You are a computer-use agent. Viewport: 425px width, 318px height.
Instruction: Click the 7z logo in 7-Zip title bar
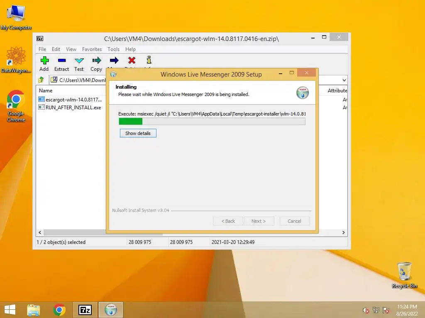pyautogui.click(x=40, y=39)
